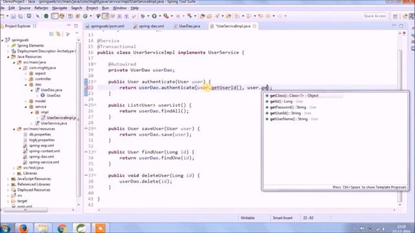
Task: Expand the model package
Action: (x=26, y=101)
